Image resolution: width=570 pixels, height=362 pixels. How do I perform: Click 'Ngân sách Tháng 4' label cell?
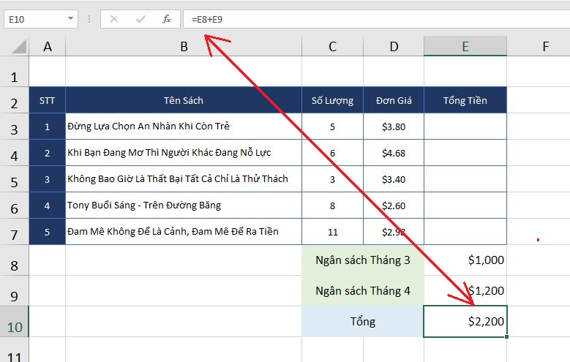[363, 291]
